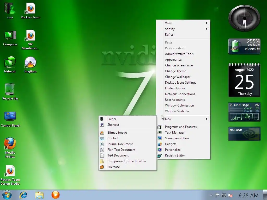267x200 pixels.
Task: Create a Compressed (zipped) Folder
Action: pyautogui.click(x=128, y=161)
